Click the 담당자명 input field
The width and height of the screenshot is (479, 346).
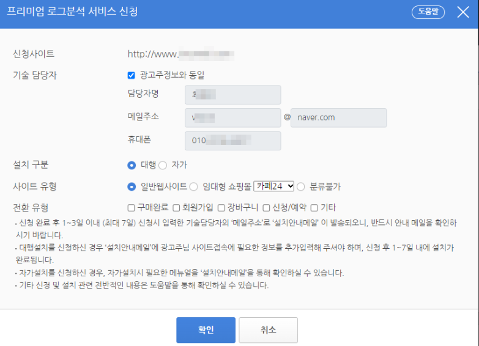[x=232, y=95]
